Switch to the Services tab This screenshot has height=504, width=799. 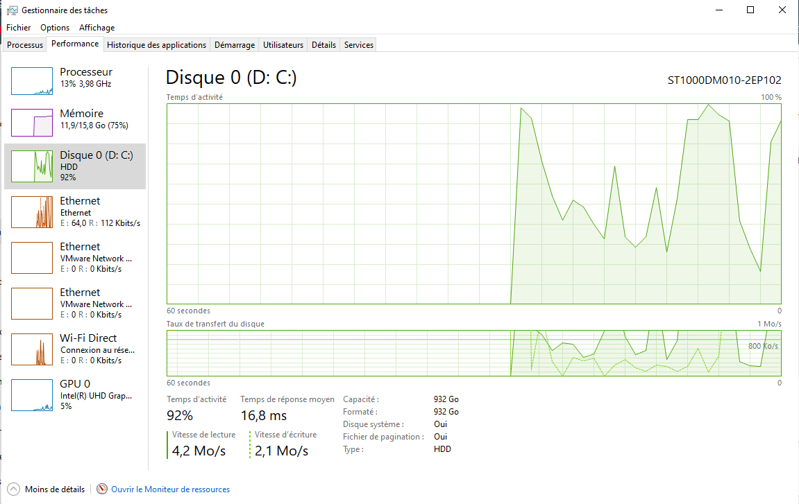point(359,45)
